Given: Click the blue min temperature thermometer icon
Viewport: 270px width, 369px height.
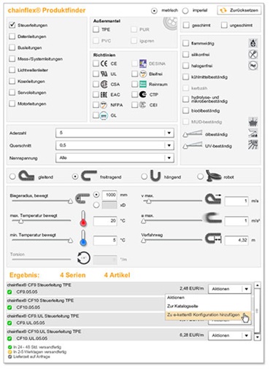Looking at the screenshot, I should click(83, 238).
